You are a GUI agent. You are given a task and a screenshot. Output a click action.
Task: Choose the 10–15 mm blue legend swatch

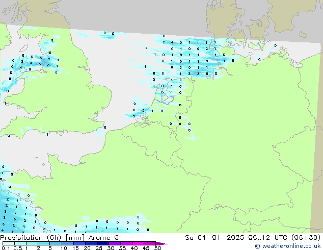click(x=67, y=243)
